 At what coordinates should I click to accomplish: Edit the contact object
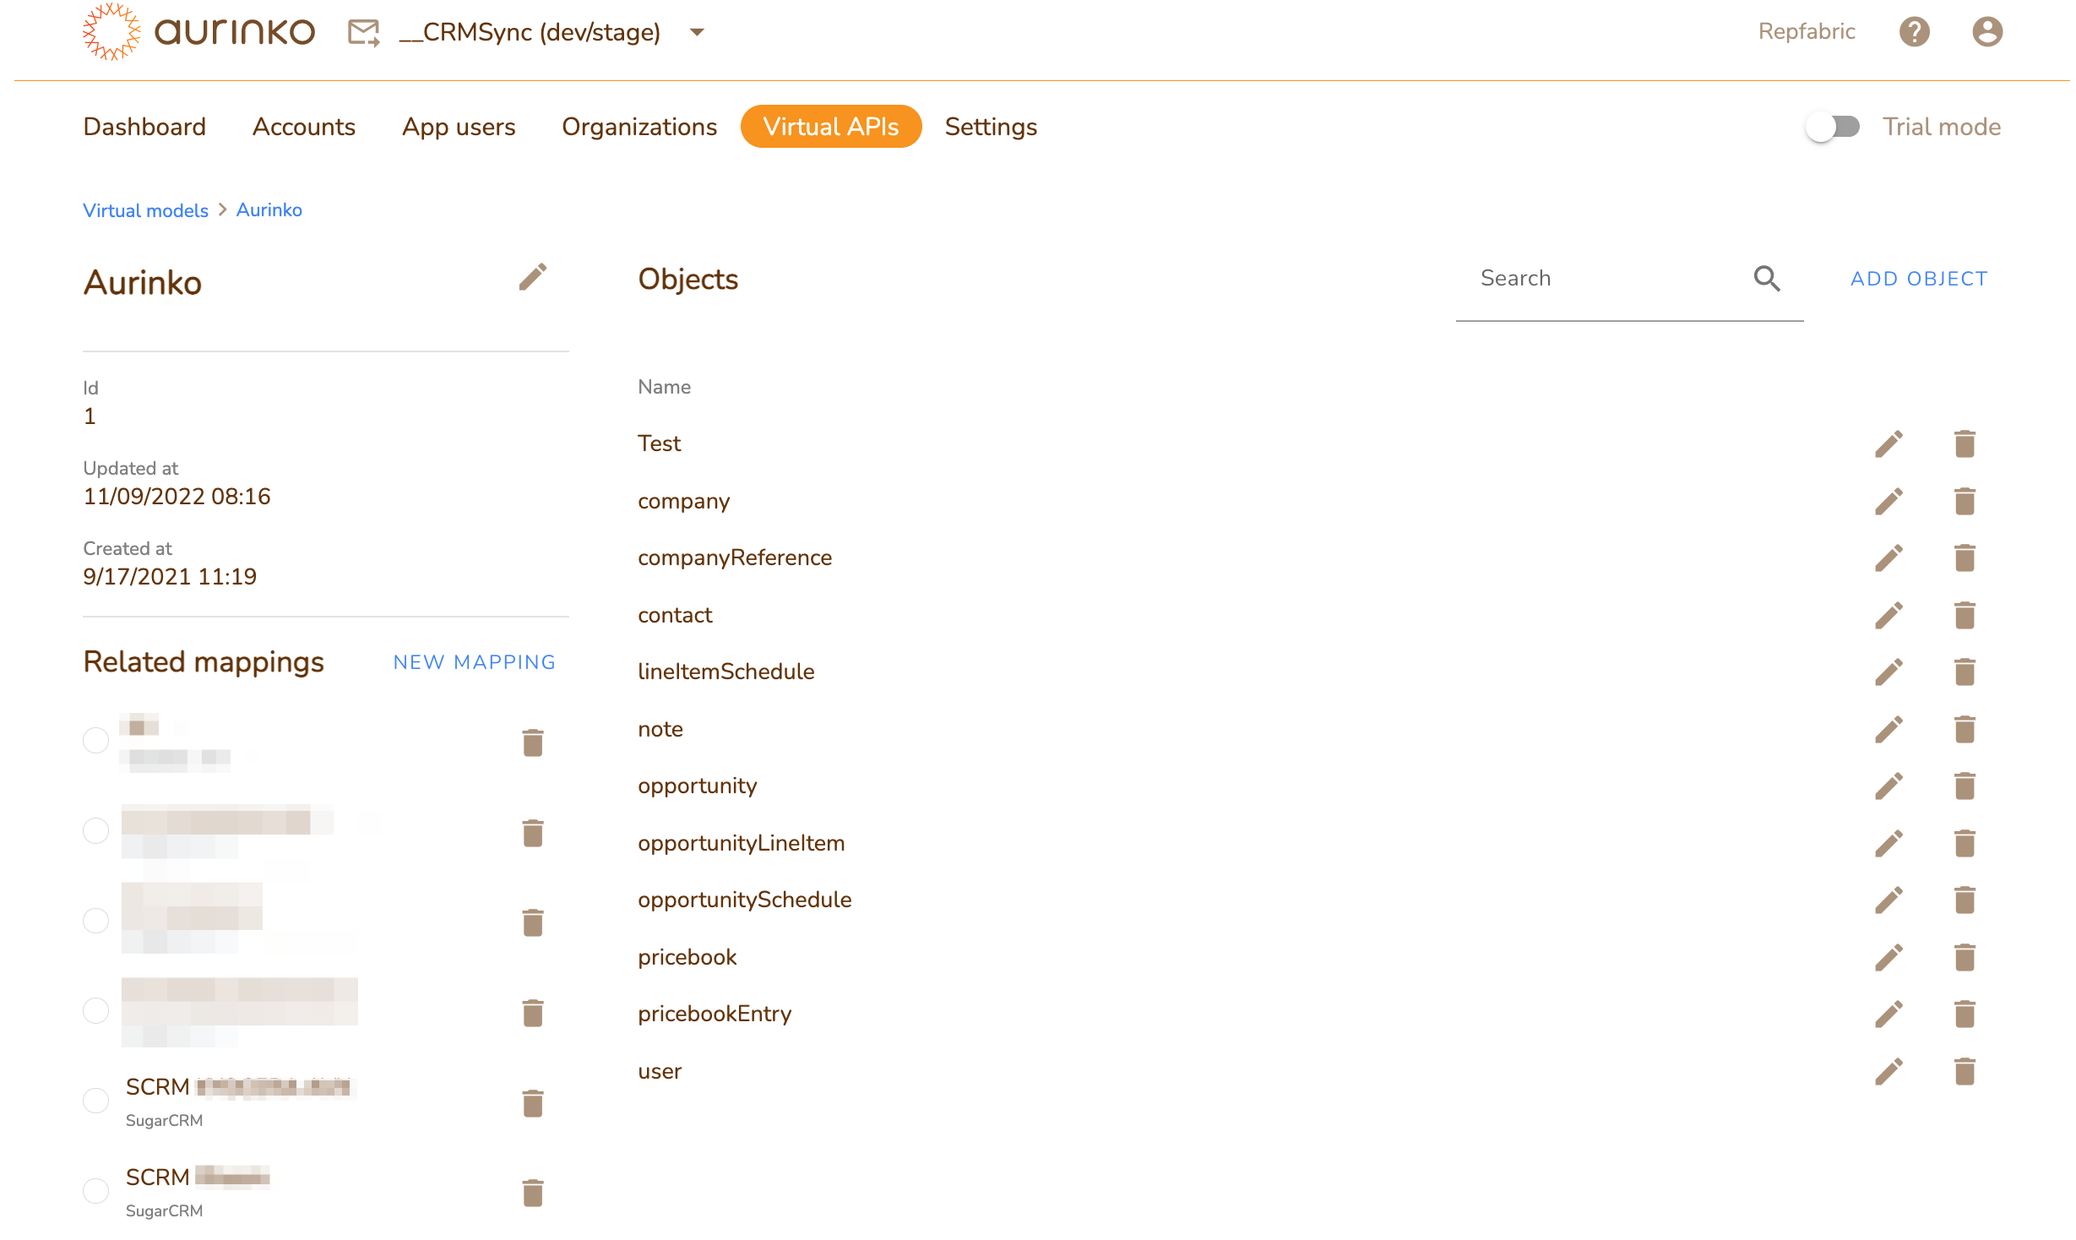tap(1889, 615)
